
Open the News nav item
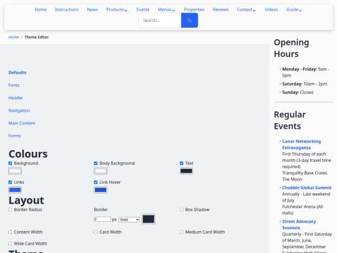click(92, 9)
